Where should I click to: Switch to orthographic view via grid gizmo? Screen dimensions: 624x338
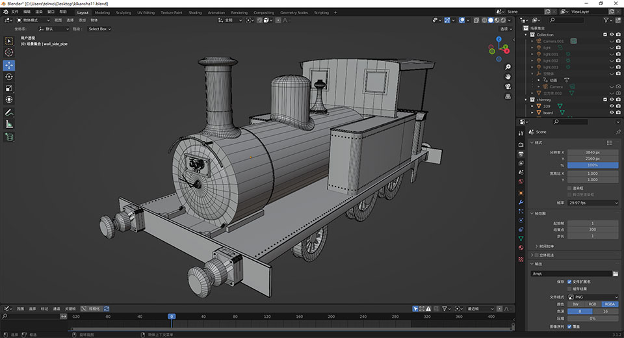click(507, 97)
